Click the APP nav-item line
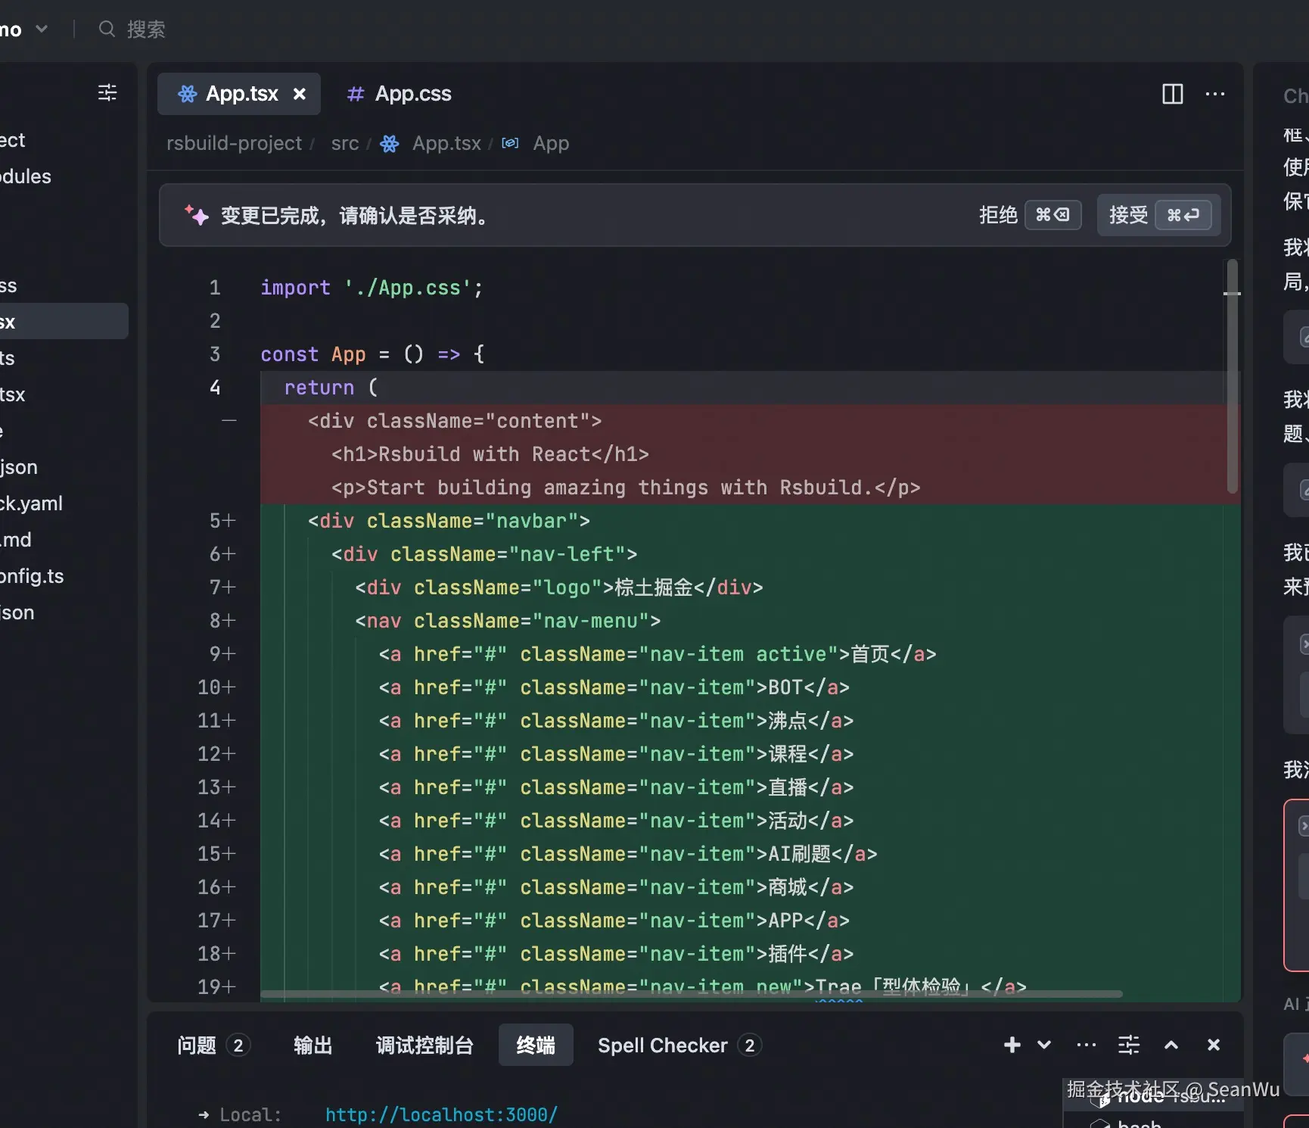Screen dimensions: 1309x1128 click(x=614, y=921)
